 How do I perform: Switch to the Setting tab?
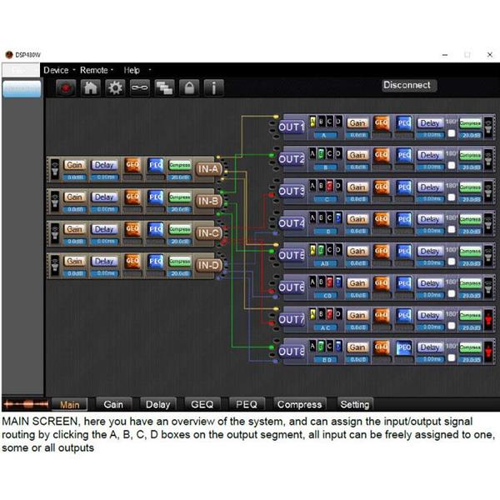click(355, 404)
